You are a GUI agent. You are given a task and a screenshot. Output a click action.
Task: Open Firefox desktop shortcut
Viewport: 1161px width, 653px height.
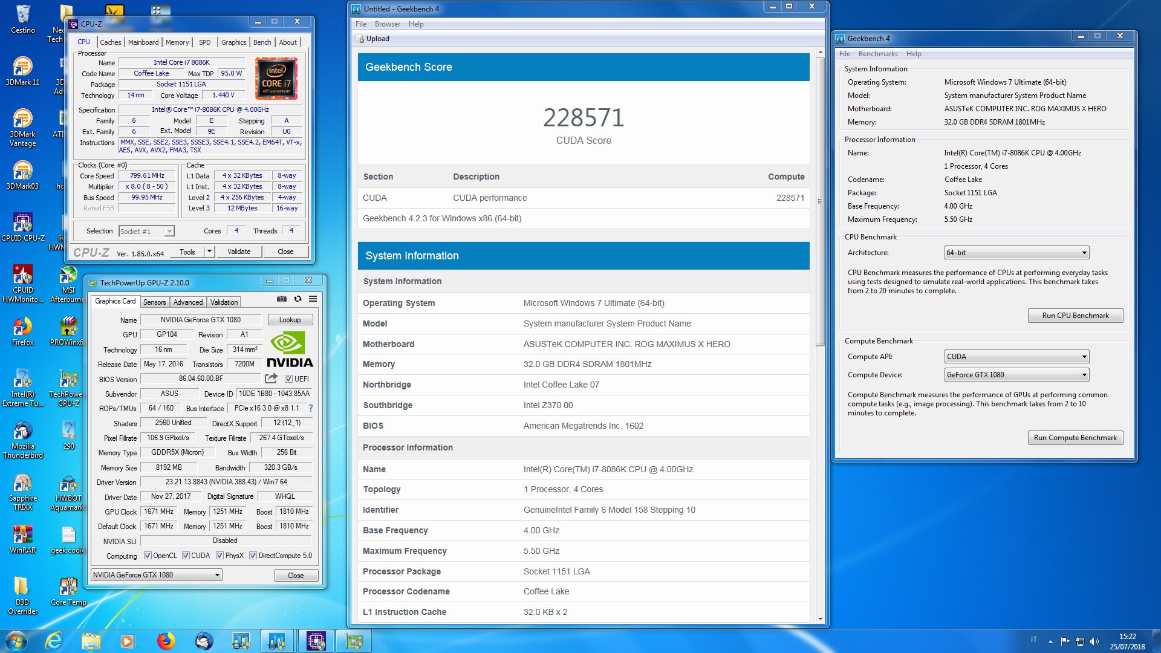tap(23, 331)
